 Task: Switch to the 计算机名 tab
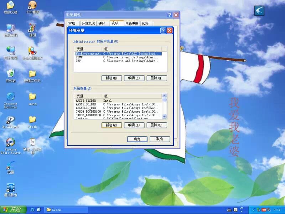click(x=88, y=24)
